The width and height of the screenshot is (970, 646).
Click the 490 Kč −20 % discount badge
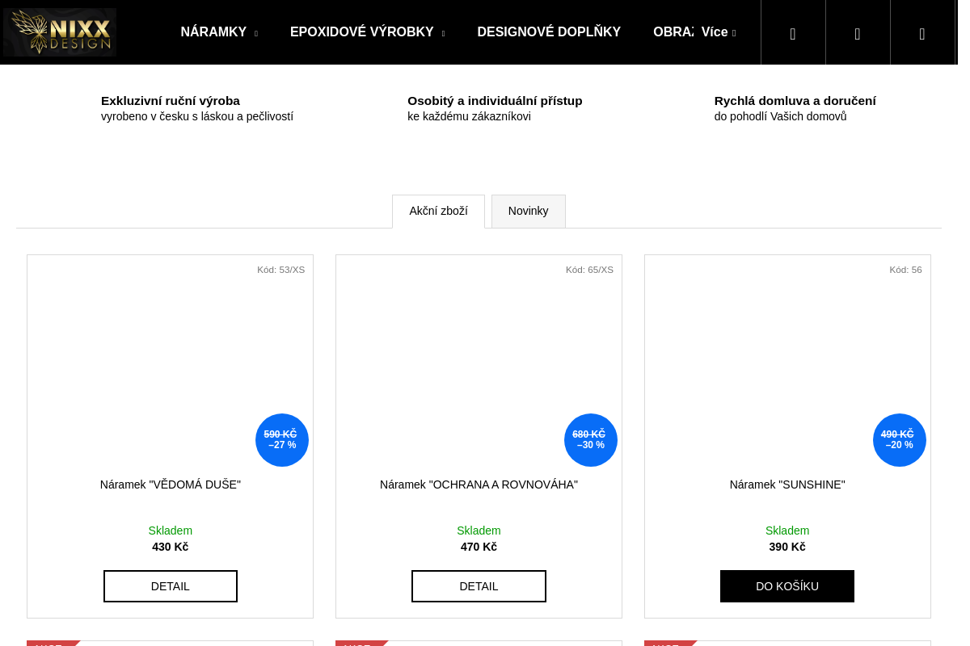(x=899, y=440)
